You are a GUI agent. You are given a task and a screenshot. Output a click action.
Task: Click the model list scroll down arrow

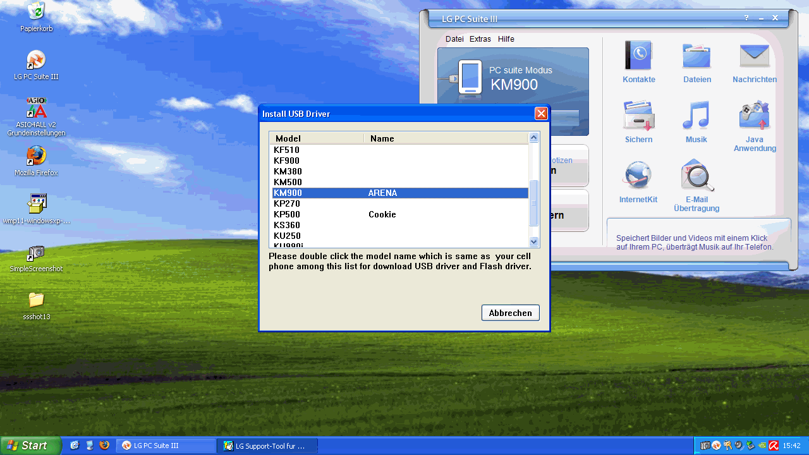click(x=534, y=241)
